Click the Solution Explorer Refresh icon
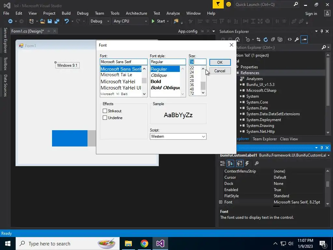The image size is (333, 250). pyautogui.click(x=265, y=39)
